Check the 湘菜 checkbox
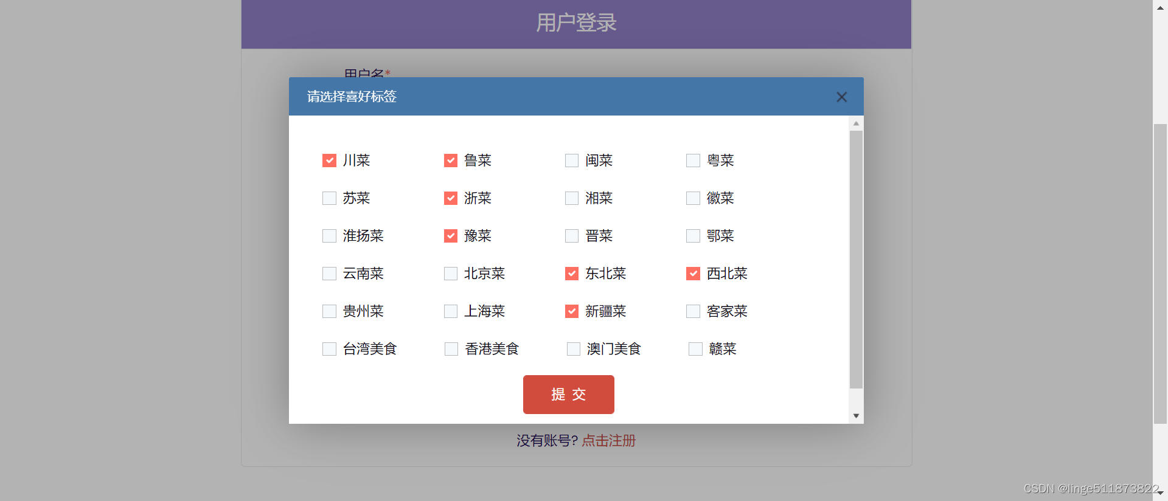 (572, 198)
